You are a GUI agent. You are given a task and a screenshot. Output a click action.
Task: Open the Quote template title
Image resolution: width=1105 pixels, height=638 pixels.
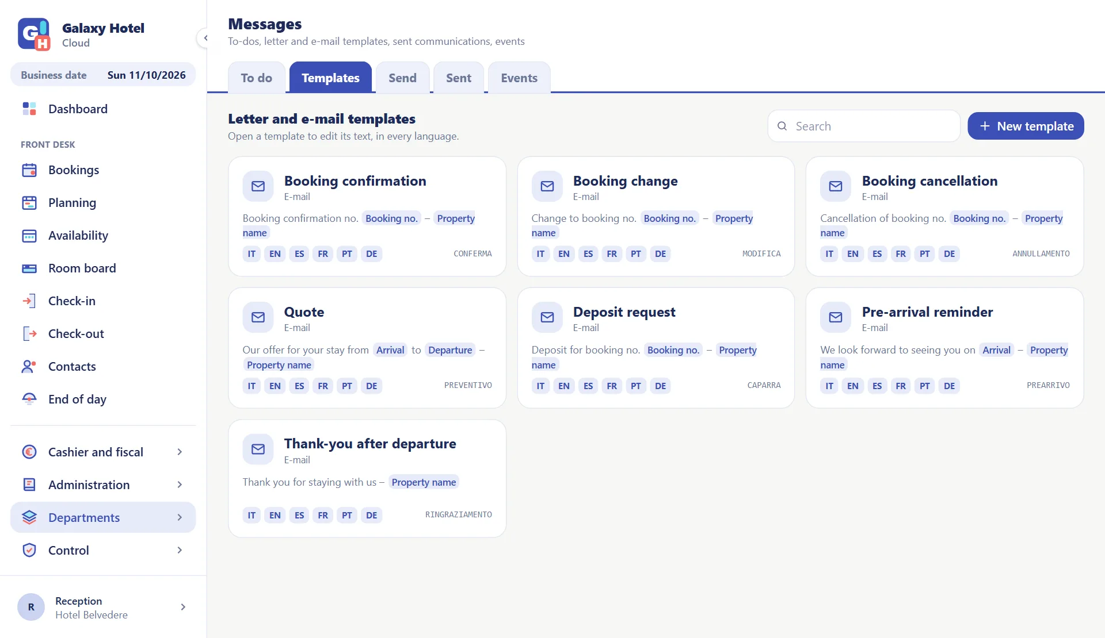point(304,312)
